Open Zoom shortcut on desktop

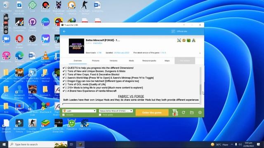[6, 40]
